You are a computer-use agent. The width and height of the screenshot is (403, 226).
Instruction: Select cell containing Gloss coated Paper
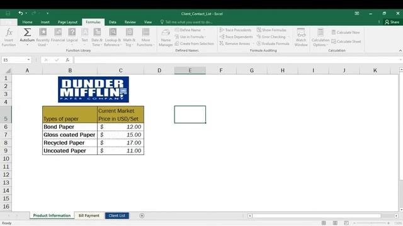pos(70,135)
